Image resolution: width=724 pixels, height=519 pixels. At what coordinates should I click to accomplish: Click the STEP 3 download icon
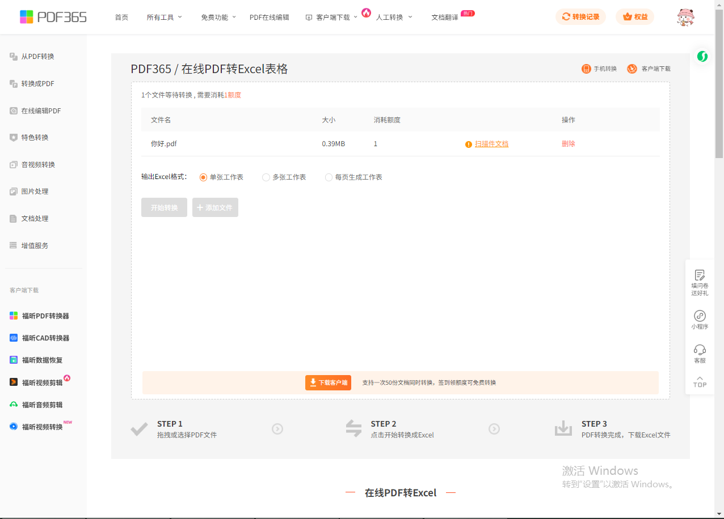(563, 429)
